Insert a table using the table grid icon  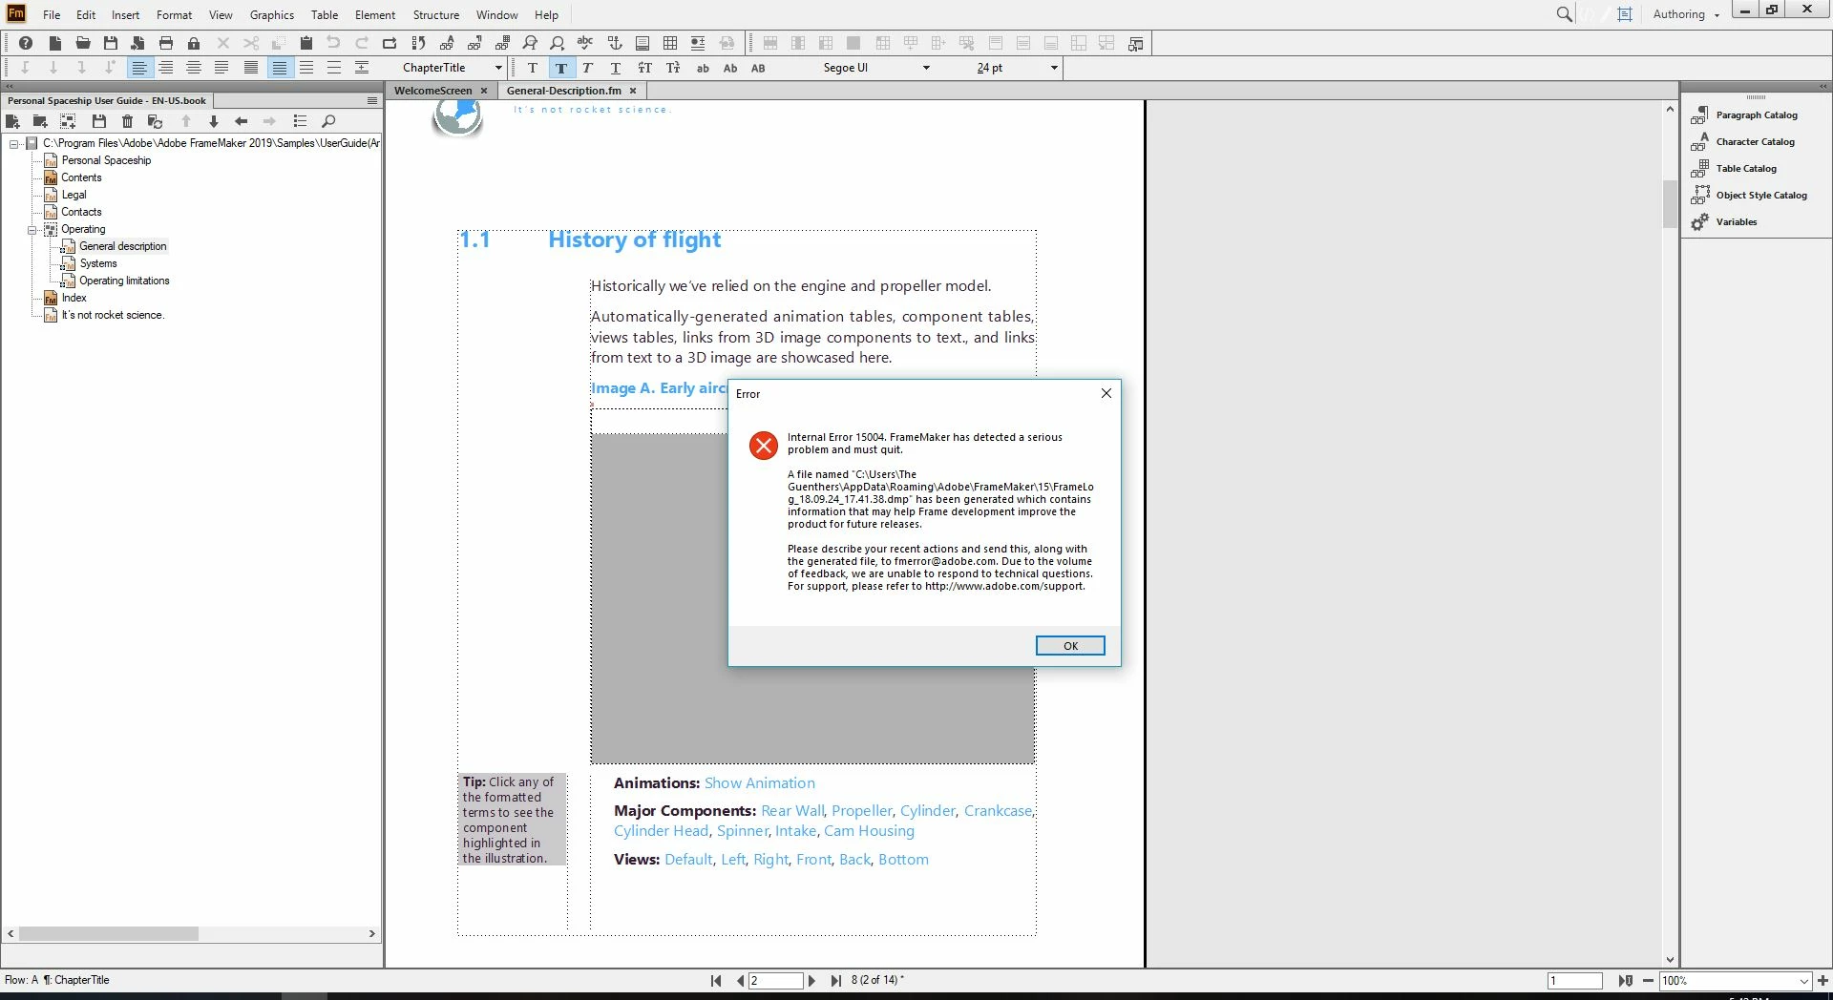click(670, 43)
